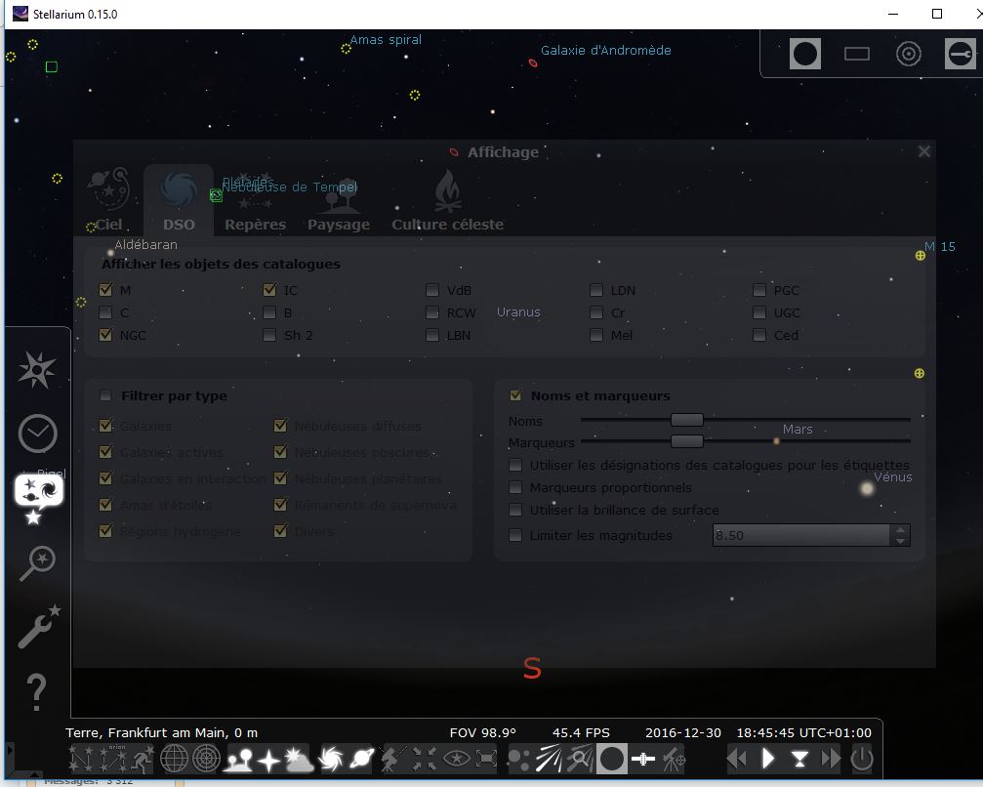This screenshot has height=787, width=983.
Task: Center on selected object arrows icon
Action: (x=425, y=759)
